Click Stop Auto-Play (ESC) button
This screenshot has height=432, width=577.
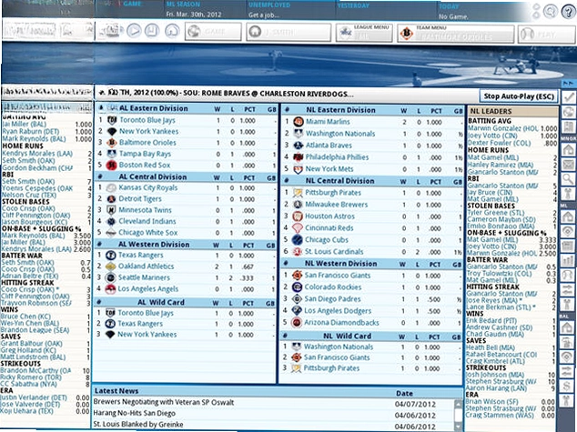pyautogui.click(x=519, y=96)
